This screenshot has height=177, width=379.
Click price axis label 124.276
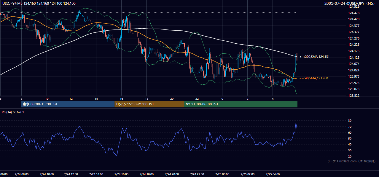click(354, 38)
